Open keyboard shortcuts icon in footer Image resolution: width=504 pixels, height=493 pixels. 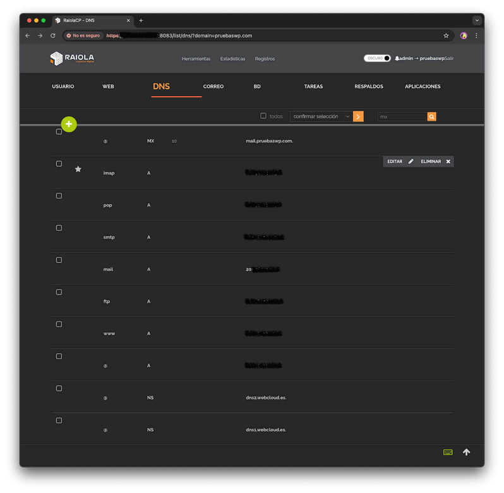pyautogui.click(x=448, y=452)
